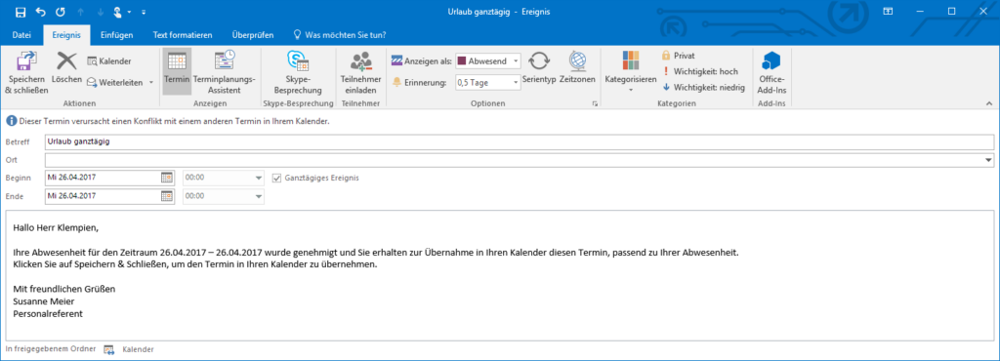Click the Was möchten Sie tun search box
Viewport: 1000px width, 361px height.
tap(339, 35)
